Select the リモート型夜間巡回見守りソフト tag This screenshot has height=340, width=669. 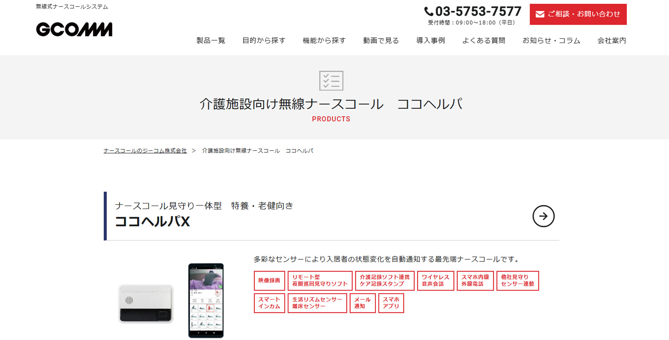[320, 281]
